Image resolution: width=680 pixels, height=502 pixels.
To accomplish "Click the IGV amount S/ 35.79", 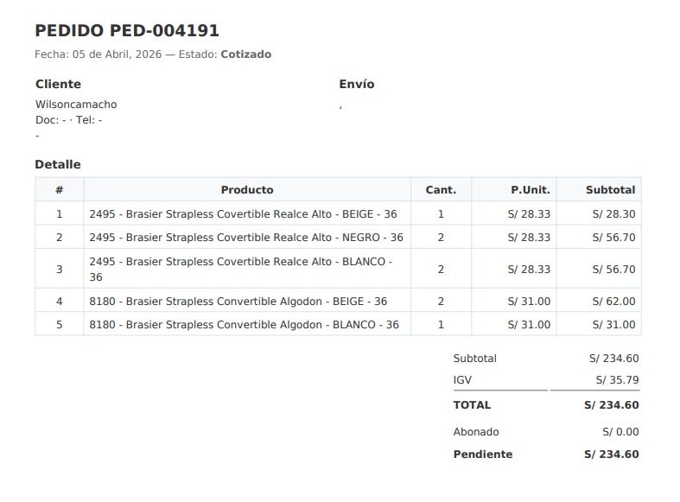I will (617, 380).
